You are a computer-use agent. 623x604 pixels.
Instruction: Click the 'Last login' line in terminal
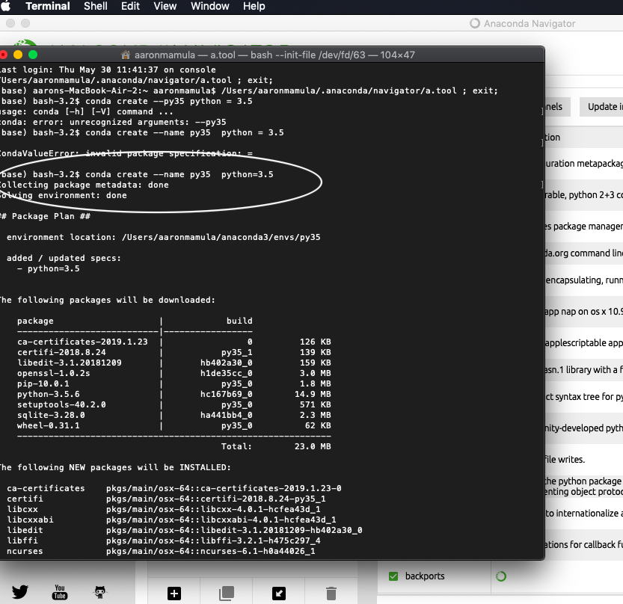(108, 70)
